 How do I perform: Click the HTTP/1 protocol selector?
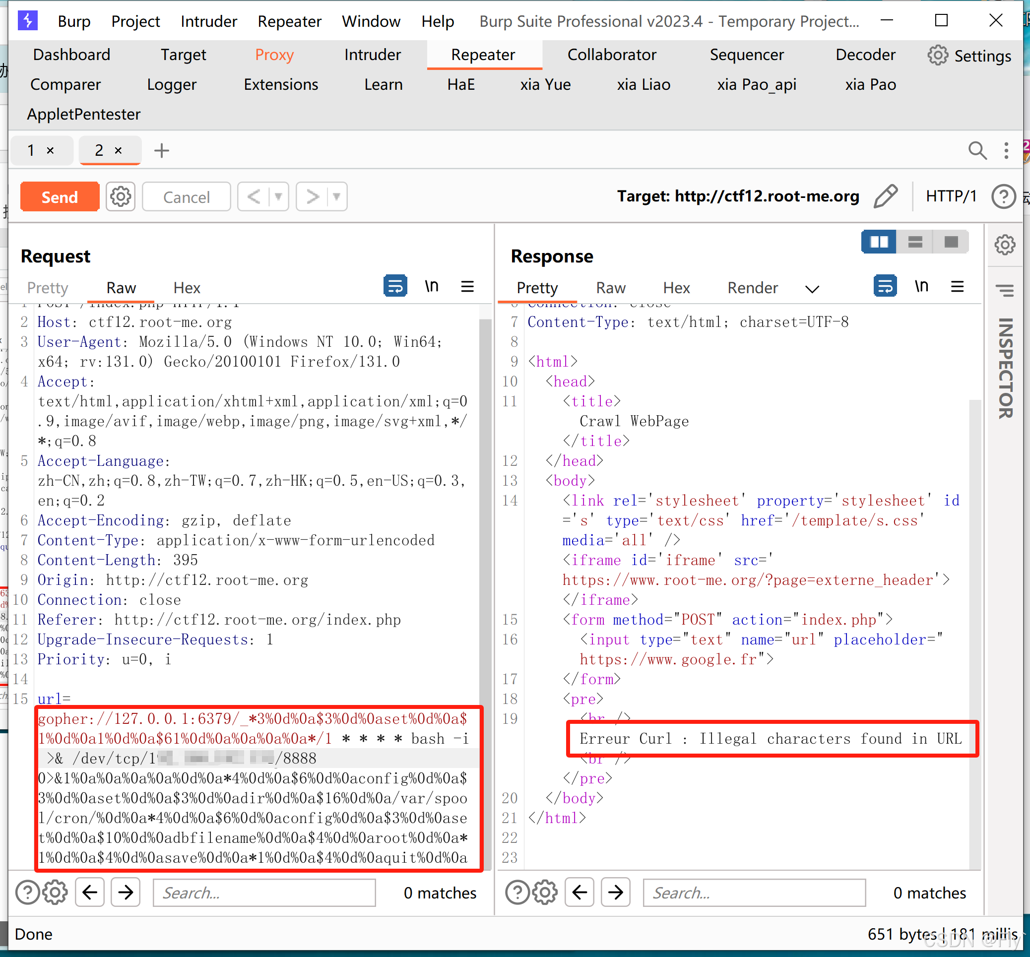pyautogui.click(x=951, y=196)
